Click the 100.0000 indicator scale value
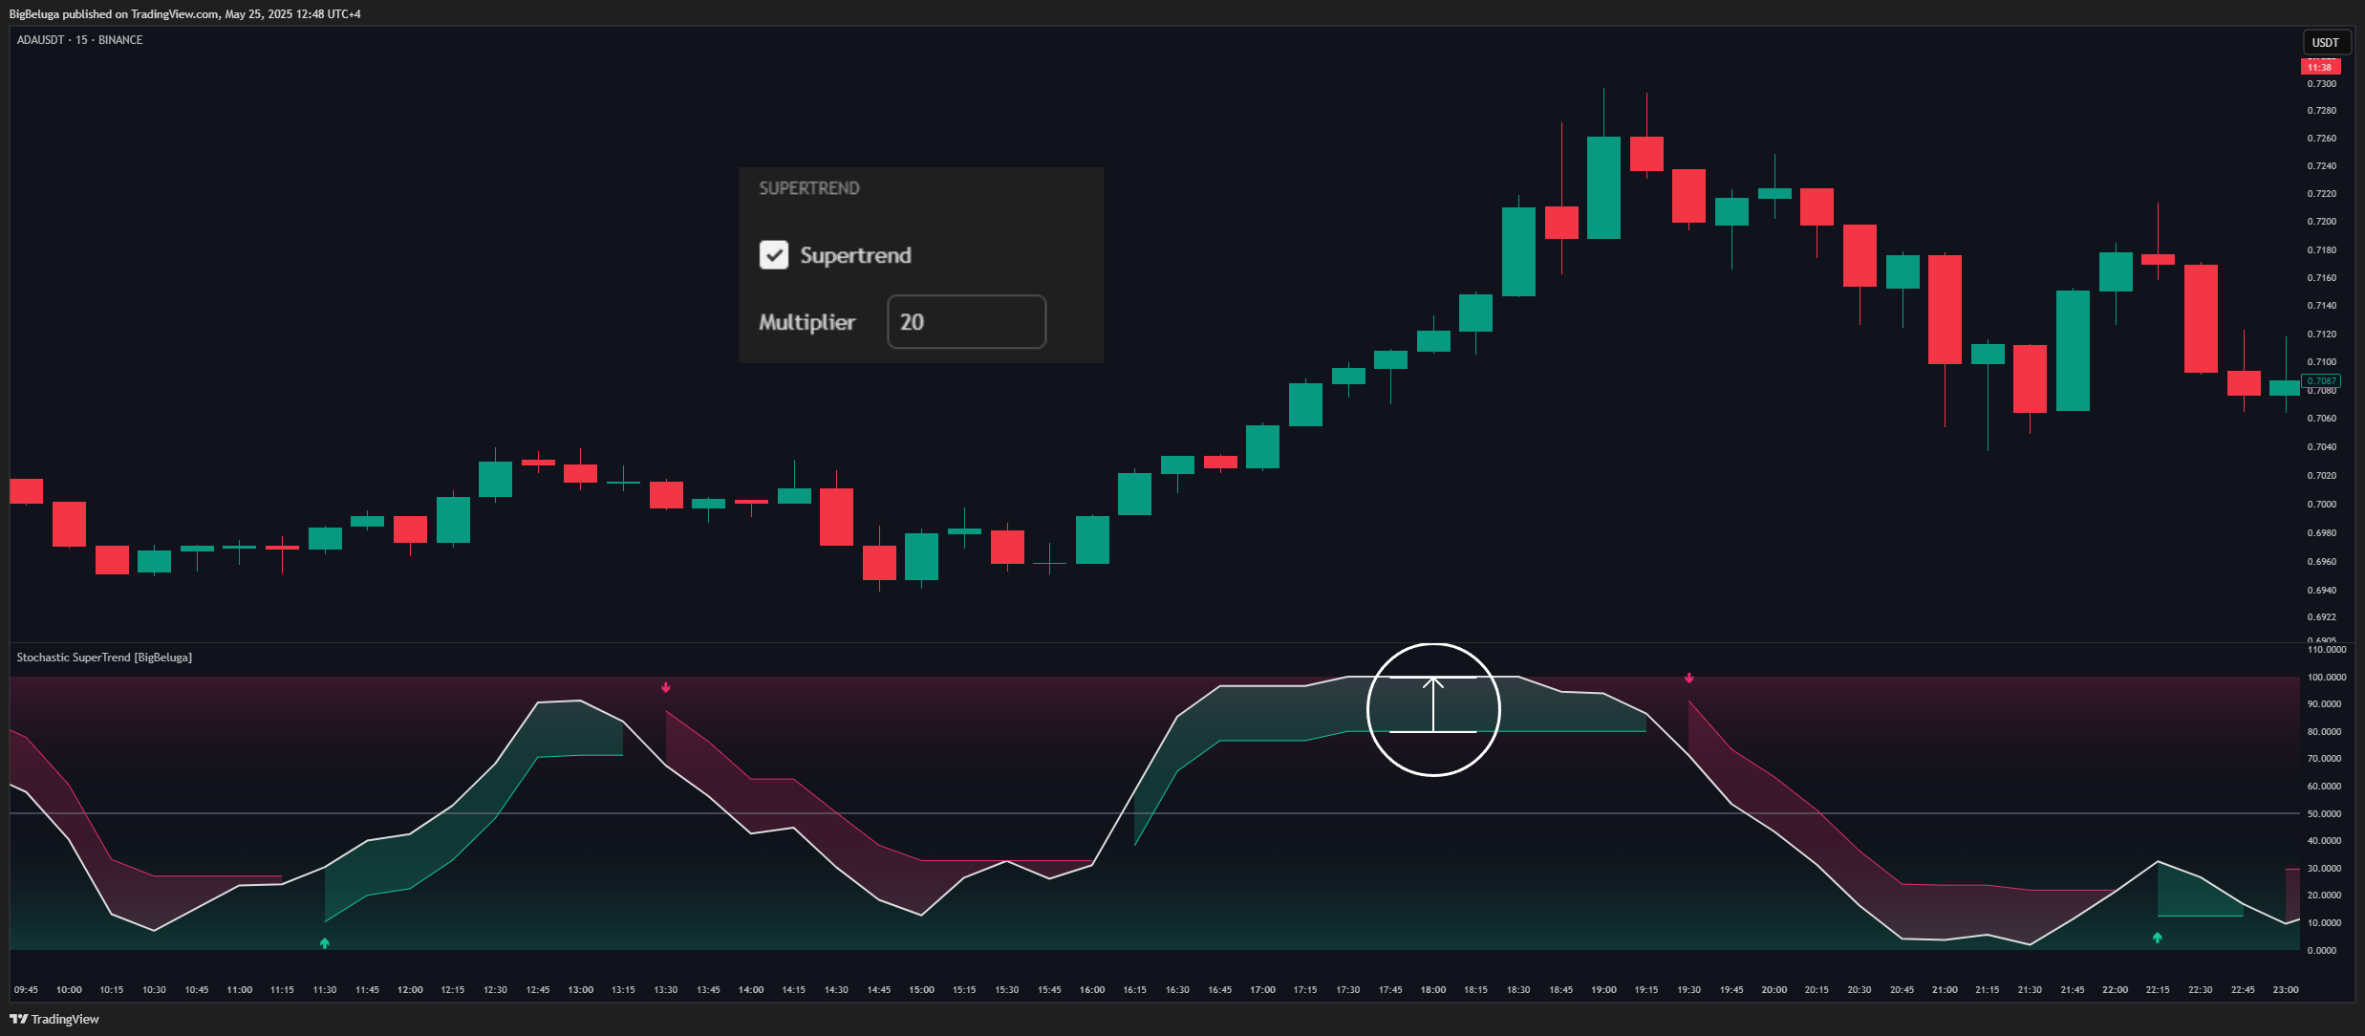 pos(2327,678)
